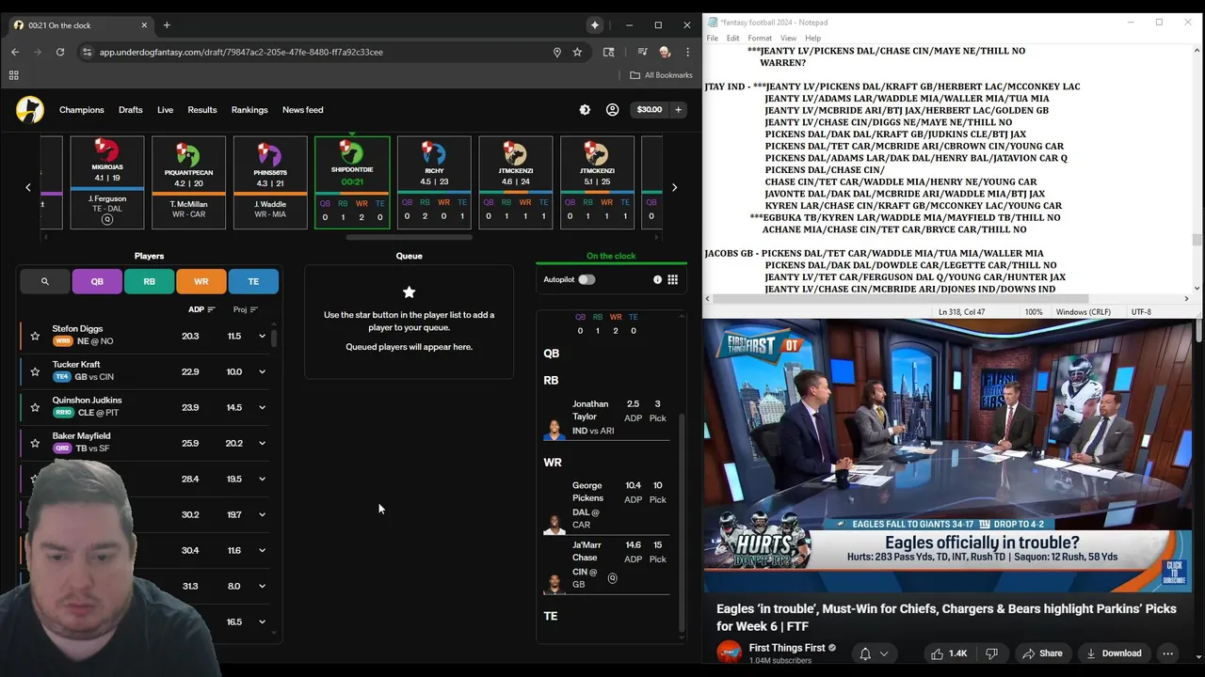Star Baker Mayfield for the queue
The image size is (1205, 677).
(x=35, y=443)
